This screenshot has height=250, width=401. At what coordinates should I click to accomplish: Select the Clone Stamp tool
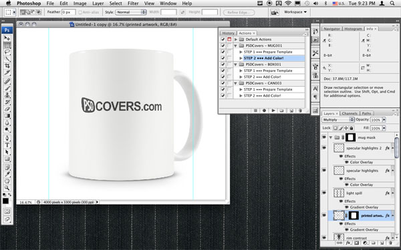pos(7,95)
